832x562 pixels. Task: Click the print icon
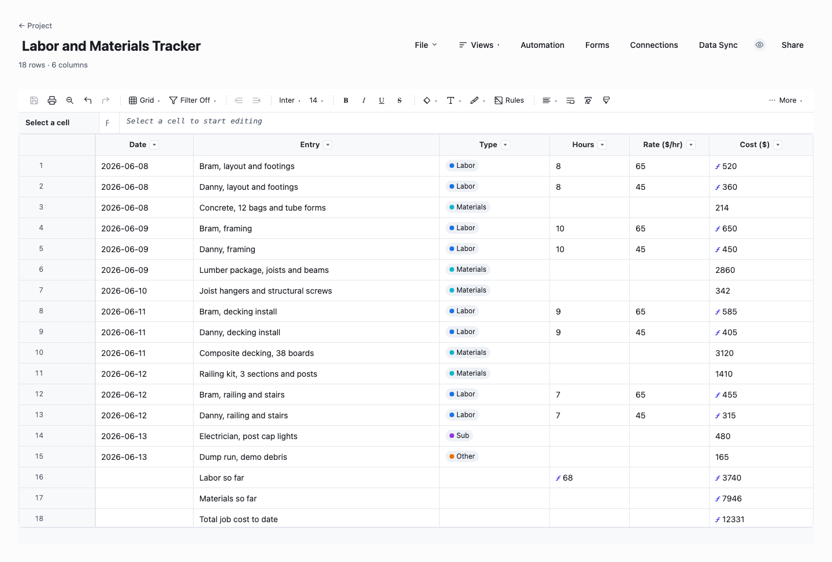[x=52, y=100]
